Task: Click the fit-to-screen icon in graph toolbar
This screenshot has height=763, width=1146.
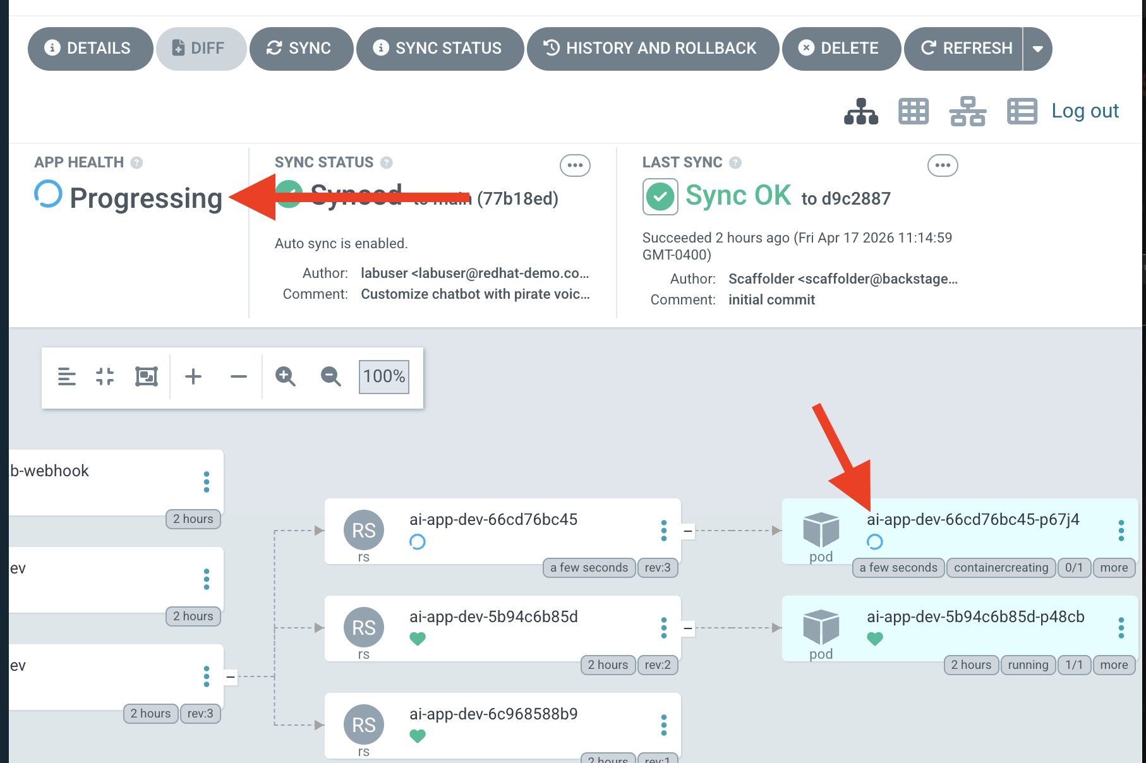Action: pyautogui.click(x=147, y=376)
